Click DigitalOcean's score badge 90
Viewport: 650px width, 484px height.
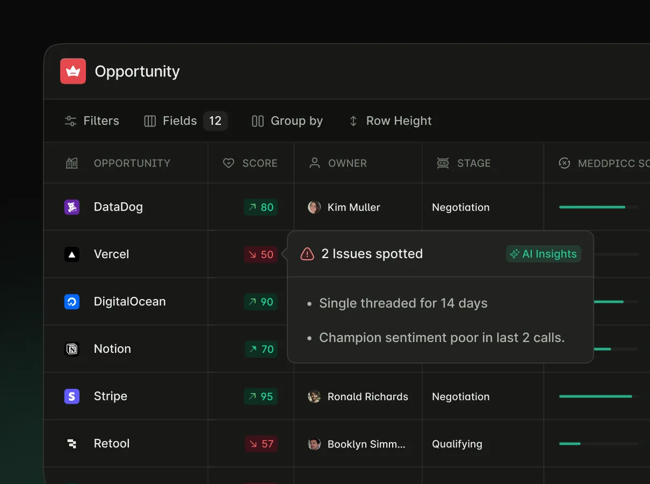coord(261,302)
